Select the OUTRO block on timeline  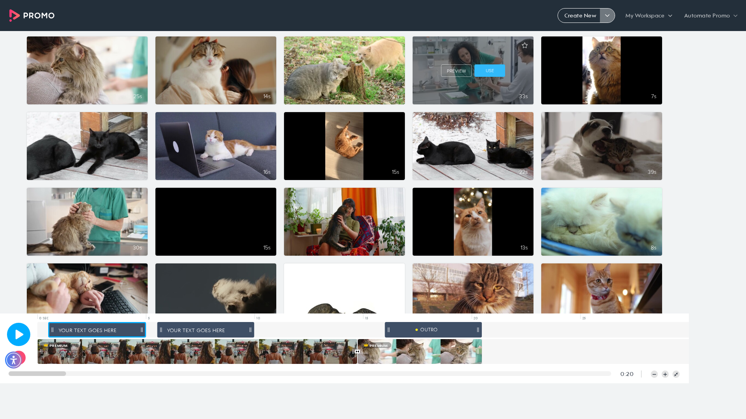[433, 330]
